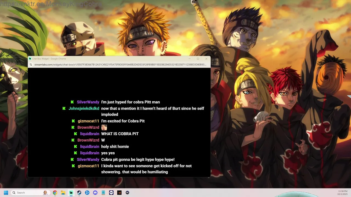Click the streamlabs.com URL in the address bar
The image size is (351, 197).
tap(120, 65)
